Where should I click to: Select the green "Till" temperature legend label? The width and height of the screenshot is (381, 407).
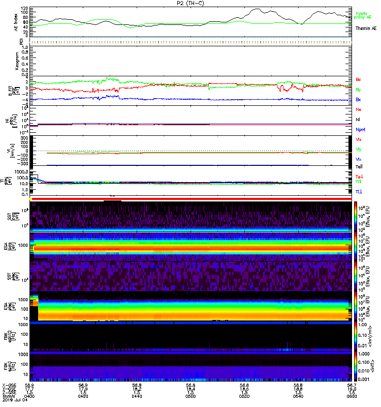(358, 182)
